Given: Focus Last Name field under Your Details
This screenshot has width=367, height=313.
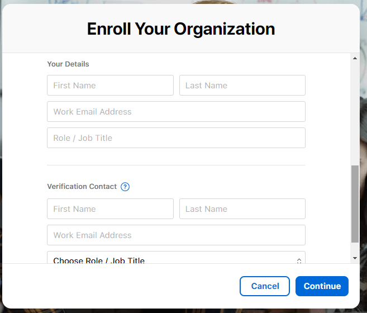Looking at the screenshot, I should (x=242, y=86).
